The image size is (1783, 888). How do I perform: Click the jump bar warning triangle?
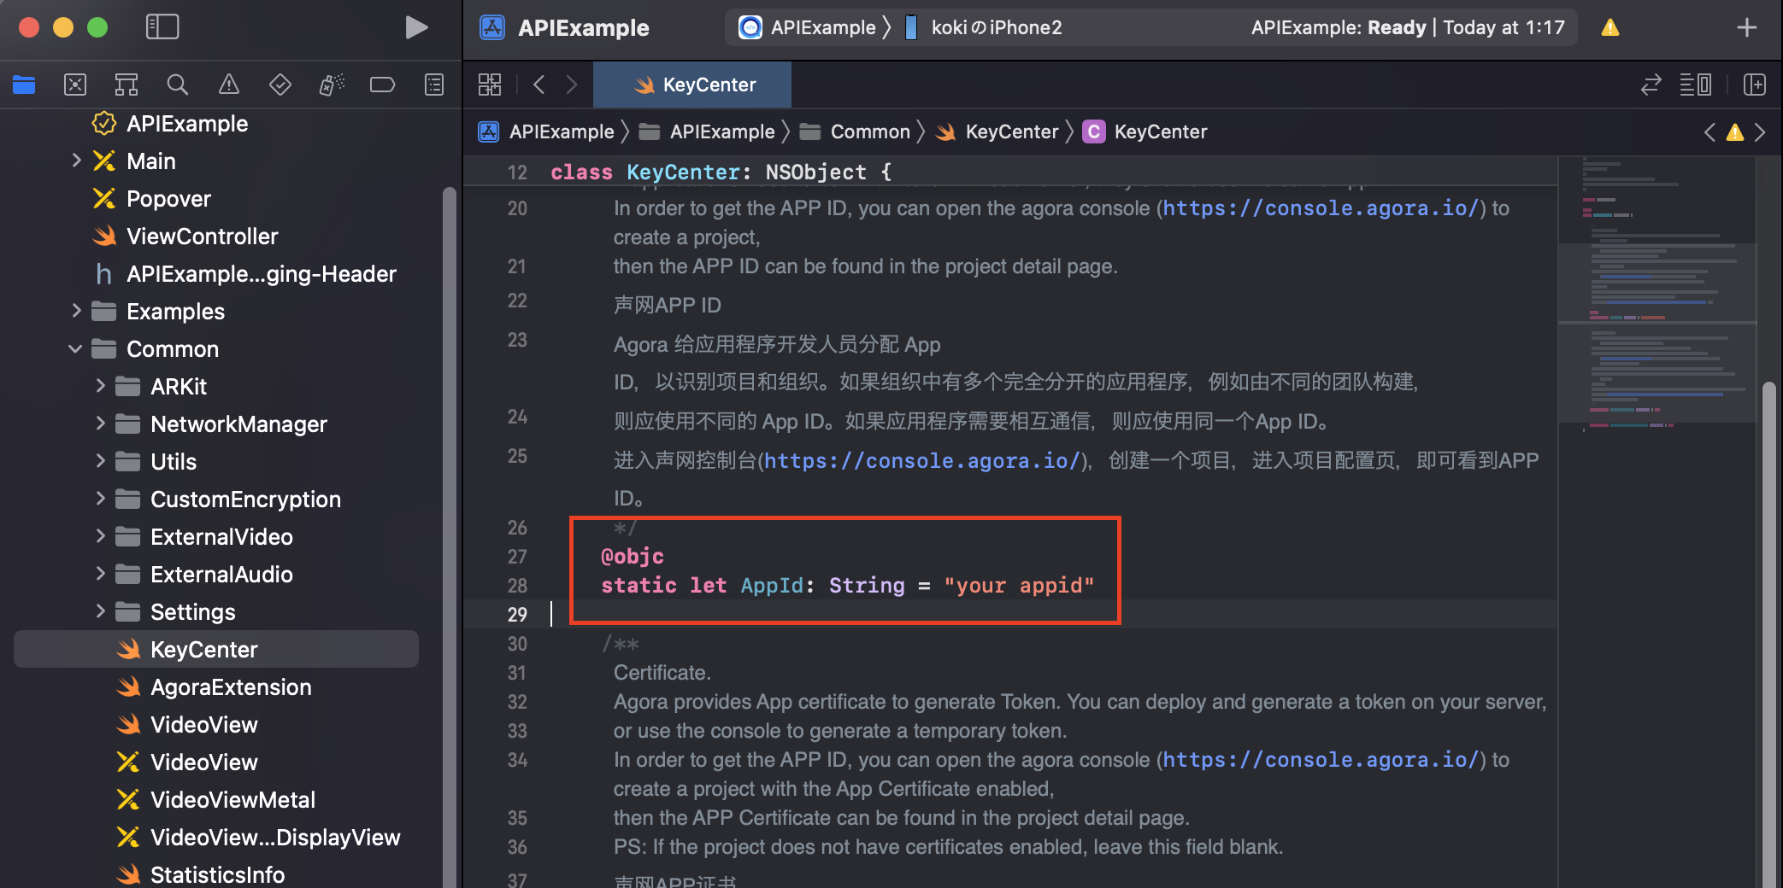1735,132
